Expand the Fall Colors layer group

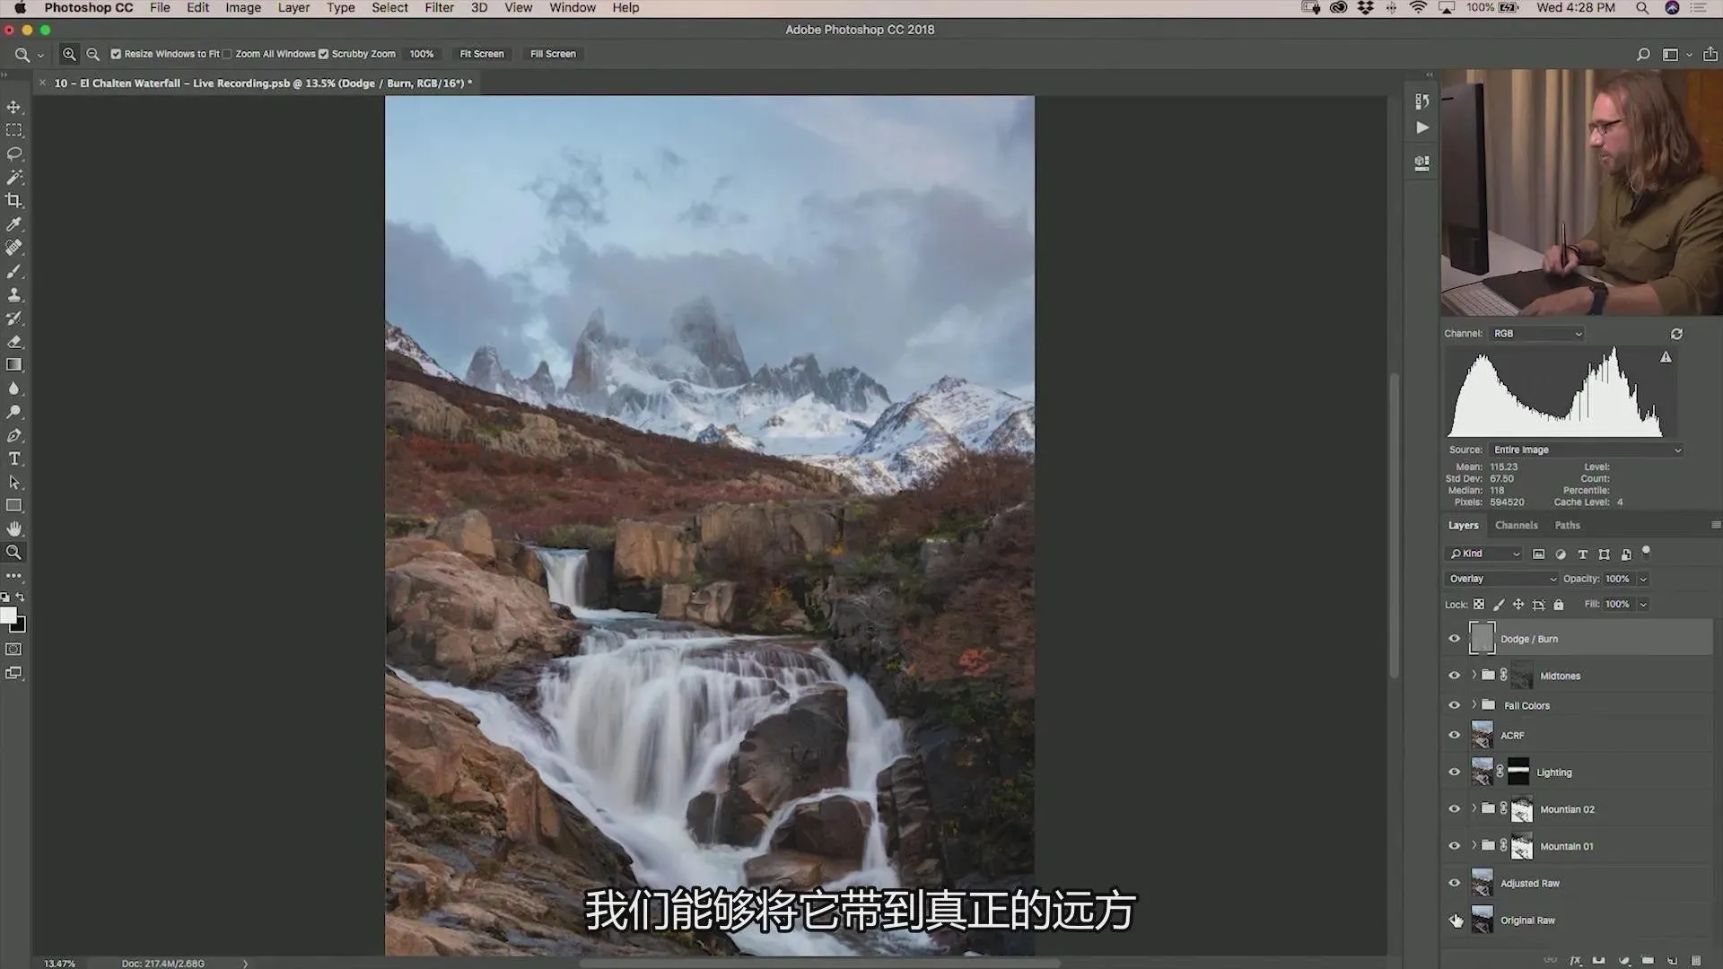pos(1474,705)
